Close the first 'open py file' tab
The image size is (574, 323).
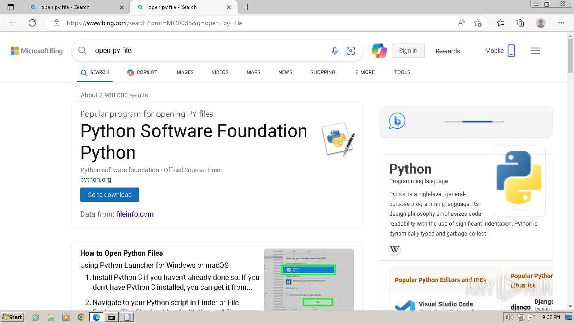point(122,7)
